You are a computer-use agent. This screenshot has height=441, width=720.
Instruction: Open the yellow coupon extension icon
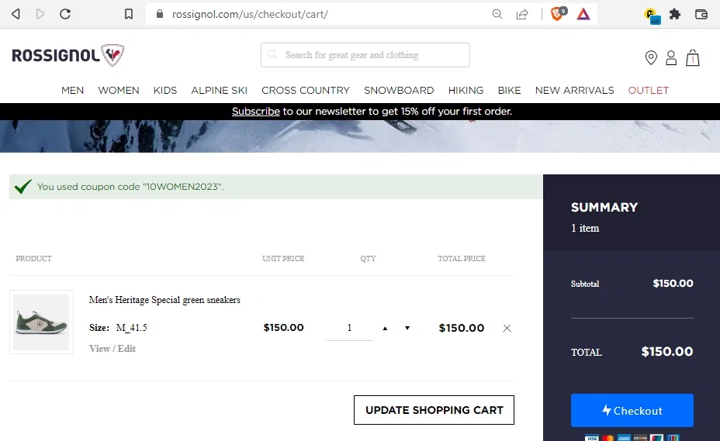click(652, 16)
